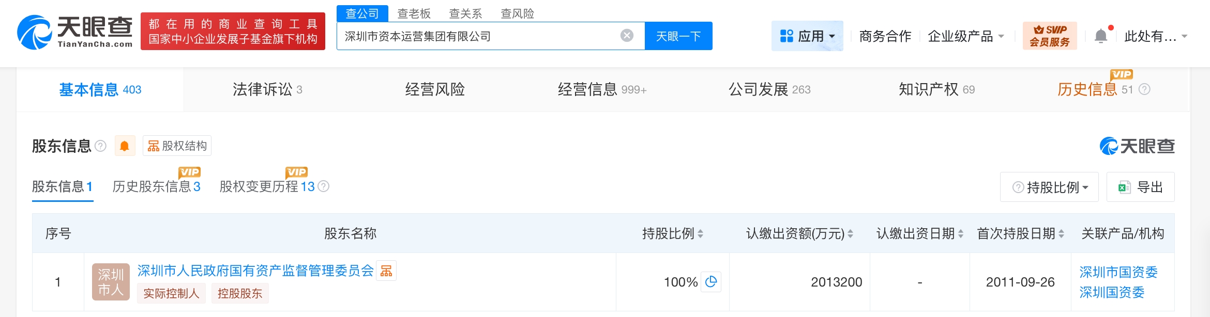Click the help icon next to 股东信息 heading

[x=101, y=146]
